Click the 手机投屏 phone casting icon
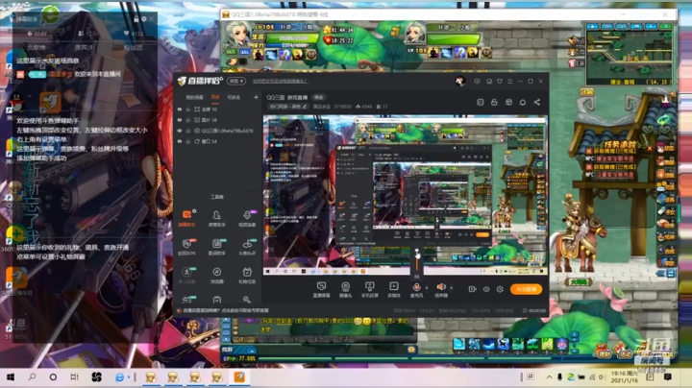Image resolution: width=692 pixels, height=388 pixels. coord(369,290)
